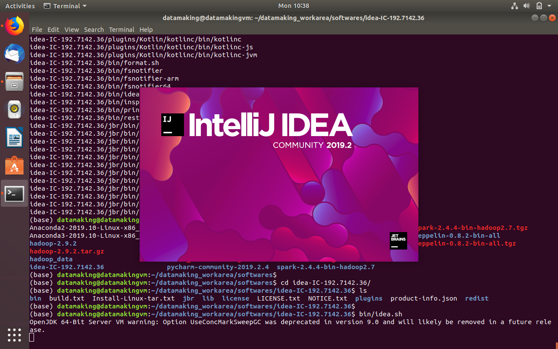Image resolution: width=558 pixels, height=349 pixels.
Task: Select the Terminal icon in dock
Action: pos(14,193)
